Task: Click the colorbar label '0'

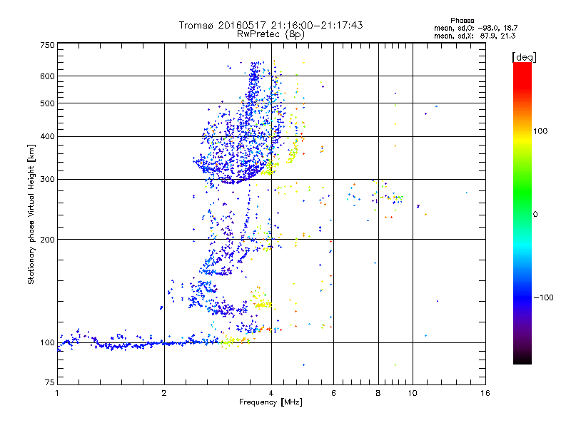Action: pos(535,215)
